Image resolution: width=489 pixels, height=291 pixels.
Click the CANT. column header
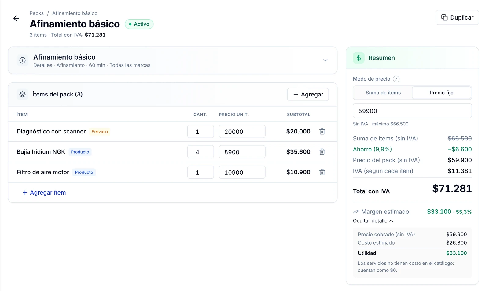coord(200,115)
